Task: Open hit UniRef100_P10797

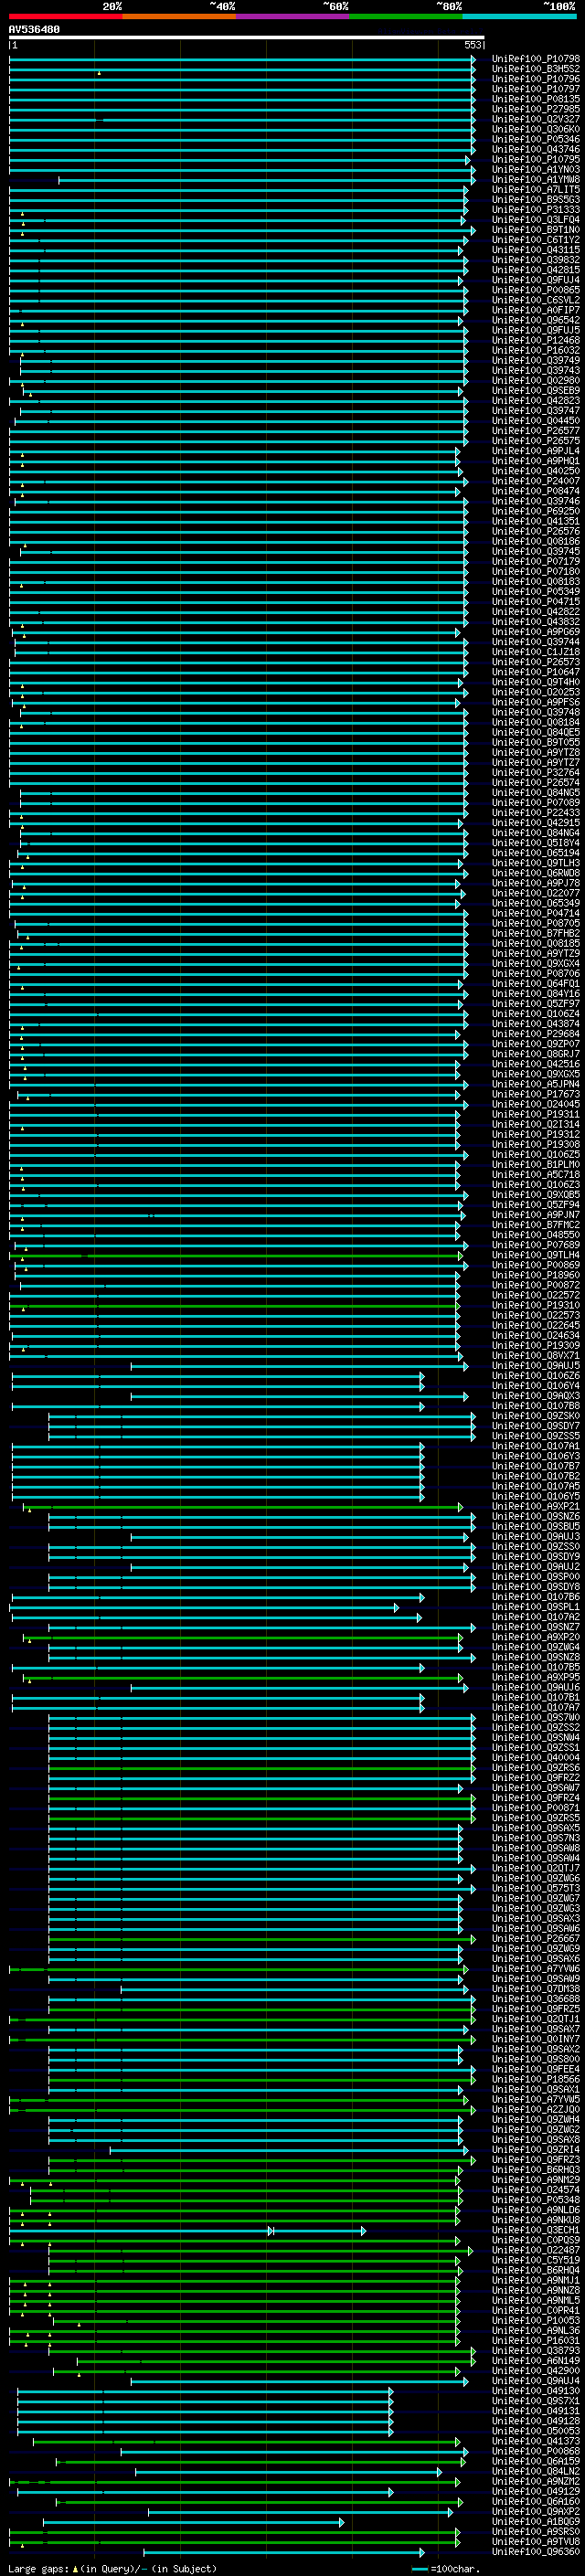Action: point(536,89)
